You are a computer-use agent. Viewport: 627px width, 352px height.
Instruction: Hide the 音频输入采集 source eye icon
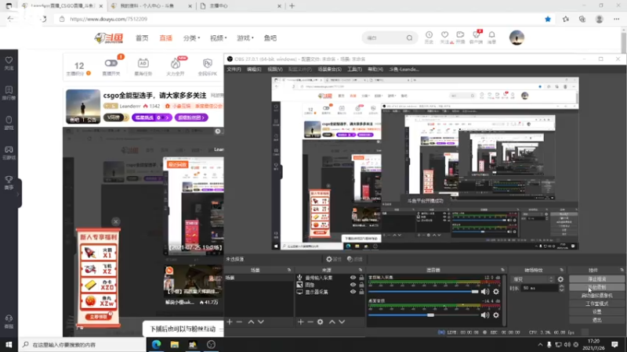[x=353, y=278]
